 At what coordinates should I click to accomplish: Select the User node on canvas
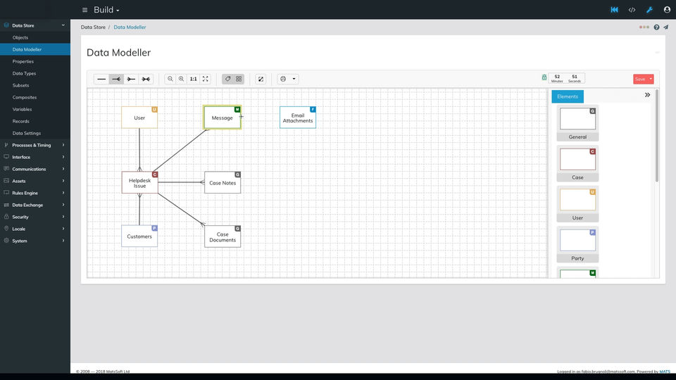pyautogui.click(x=139, y=118)
